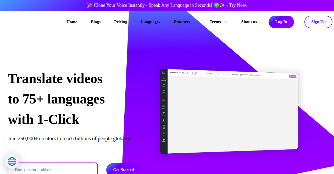Screen dimensions: 334x174
Task: Open the Languages nav item
Action: point(150,22)
